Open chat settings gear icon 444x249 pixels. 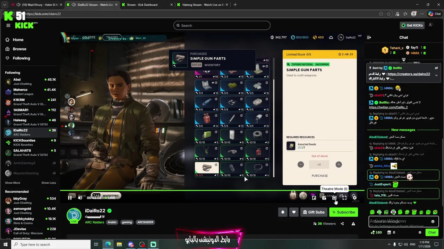click(x=420, y=232)
